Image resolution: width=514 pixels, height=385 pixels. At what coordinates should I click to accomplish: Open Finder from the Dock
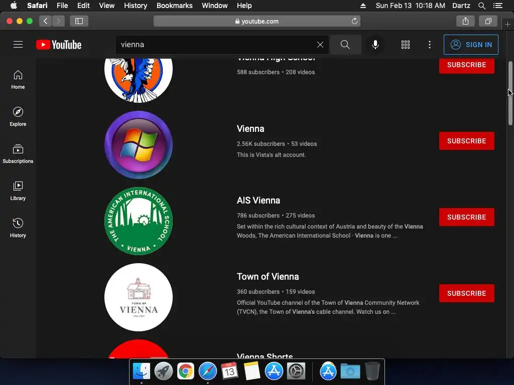pyautogui.click(x=141, y=371)
